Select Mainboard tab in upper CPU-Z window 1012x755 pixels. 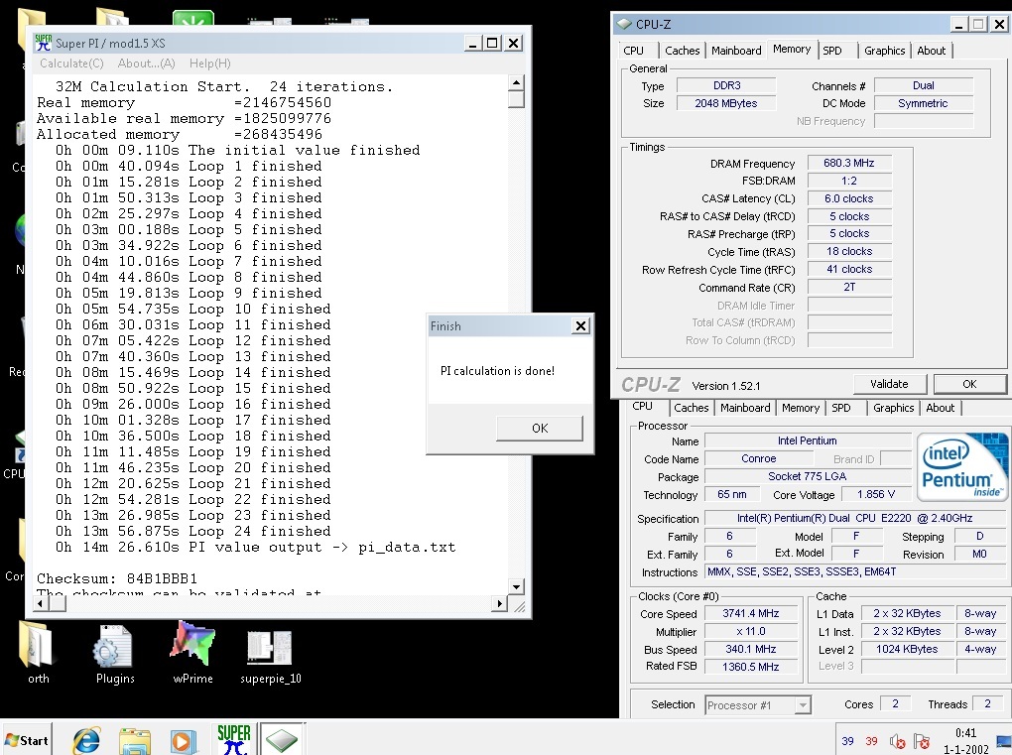[x=736, y=51]
